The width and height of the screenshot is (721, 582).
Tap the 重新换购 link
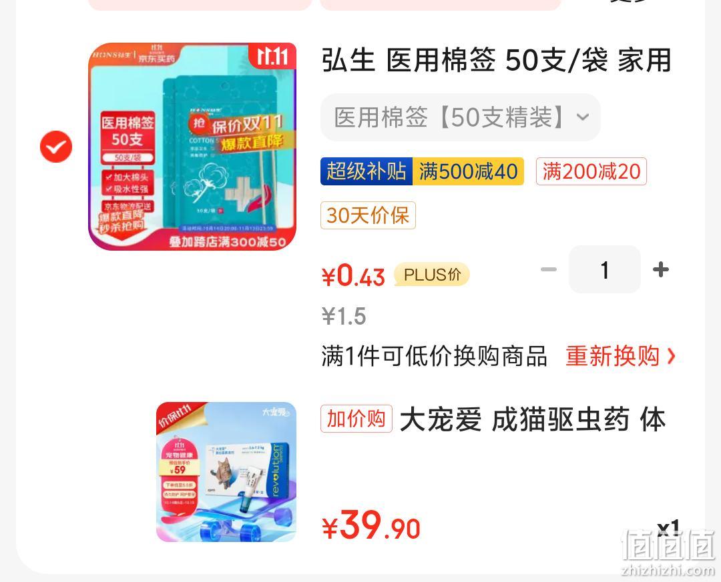(x=612, y=356)
